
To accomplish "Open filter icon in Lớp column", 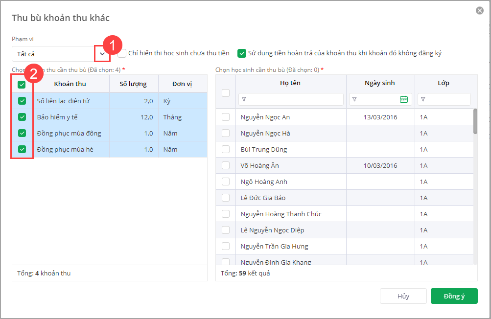I will point(423,99).
